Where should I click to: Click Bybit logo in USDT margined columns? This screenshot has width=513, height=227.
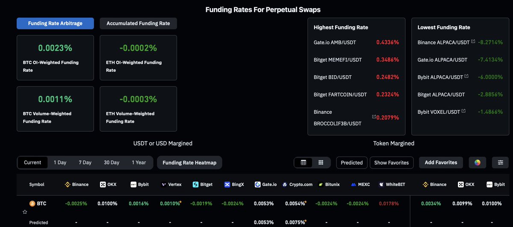[133, 185]
